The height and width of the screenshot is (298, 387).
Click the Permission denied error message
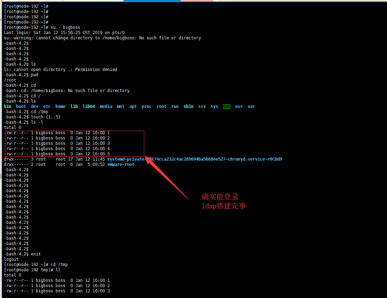point(59,69)
